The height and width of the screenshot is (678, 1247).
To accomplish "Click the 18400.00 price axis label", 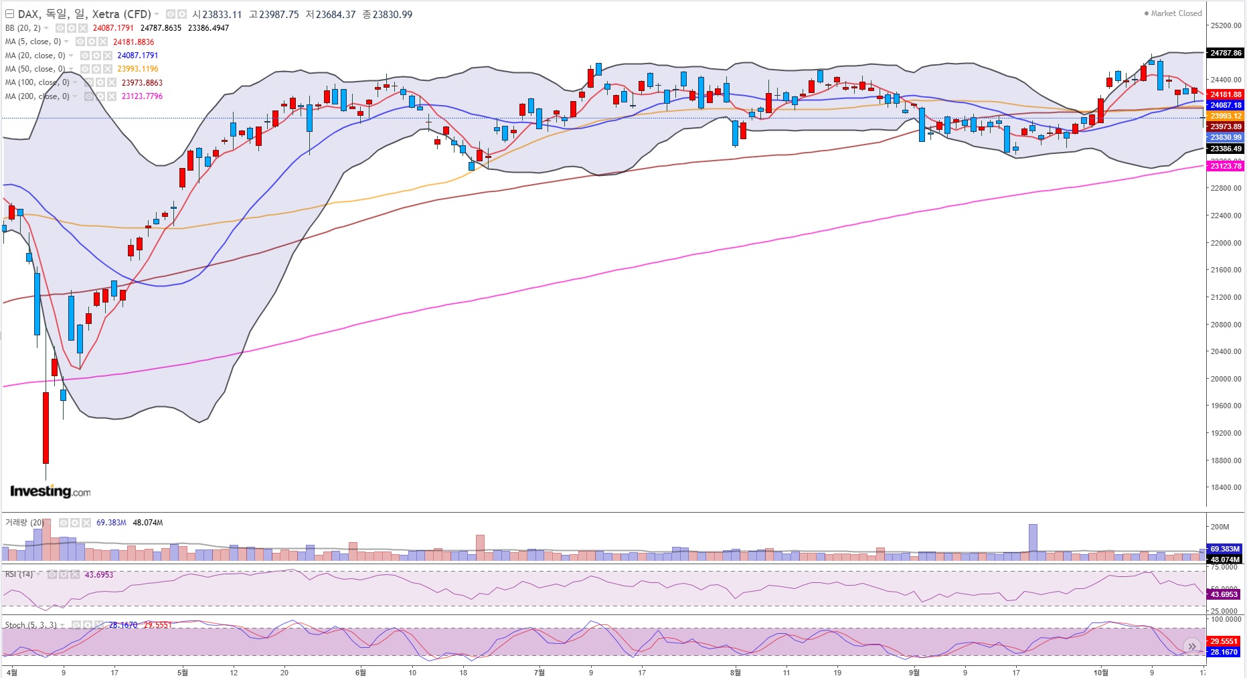I will [x=1226, y=487].
